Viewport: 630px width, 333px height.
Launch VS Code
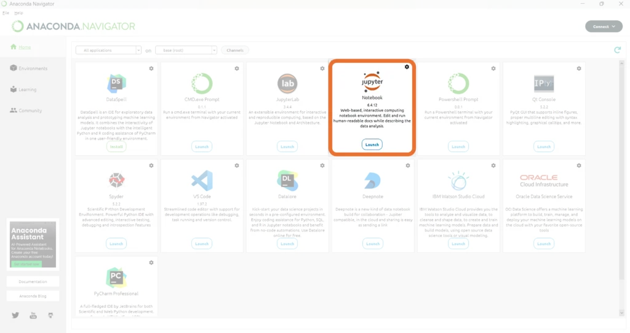202,244
